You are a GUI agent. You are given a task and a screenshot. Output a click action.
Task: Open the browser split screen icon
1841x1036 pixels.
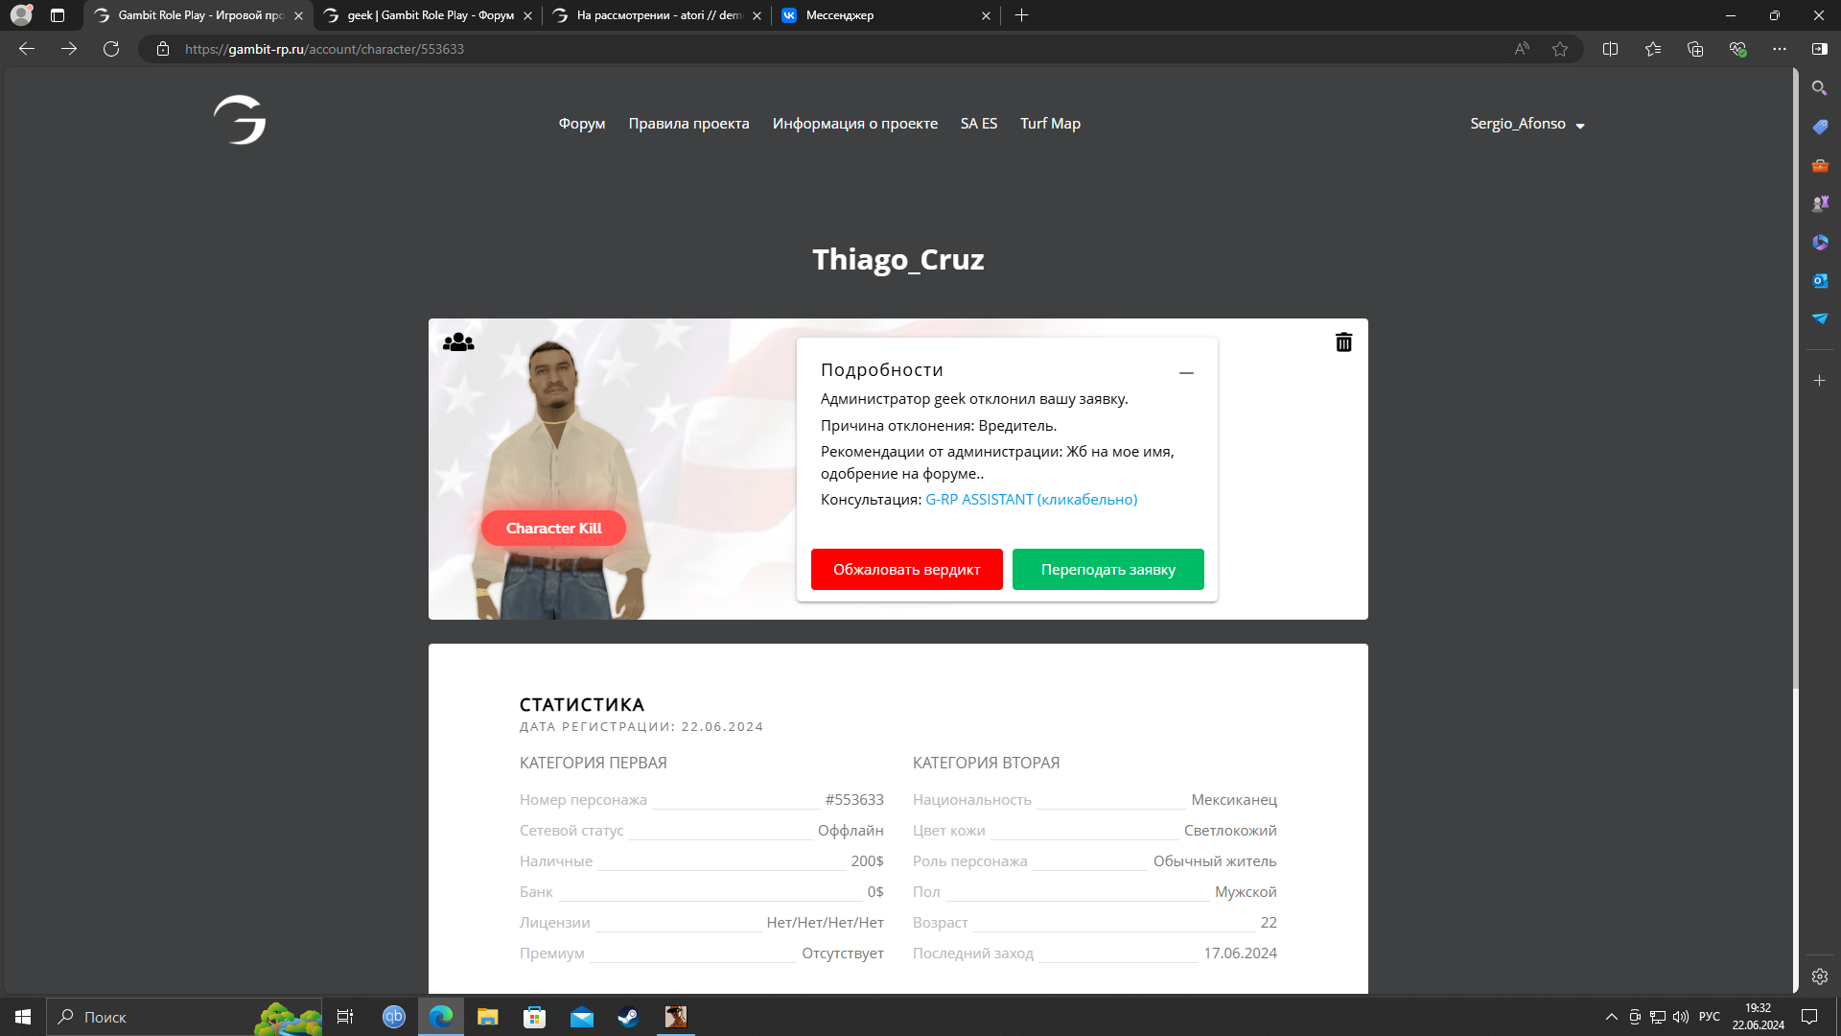pos(1610,49)
